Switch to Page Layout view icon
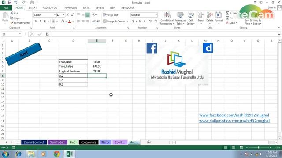Screen dimensions: 282x158 point(233,147)
